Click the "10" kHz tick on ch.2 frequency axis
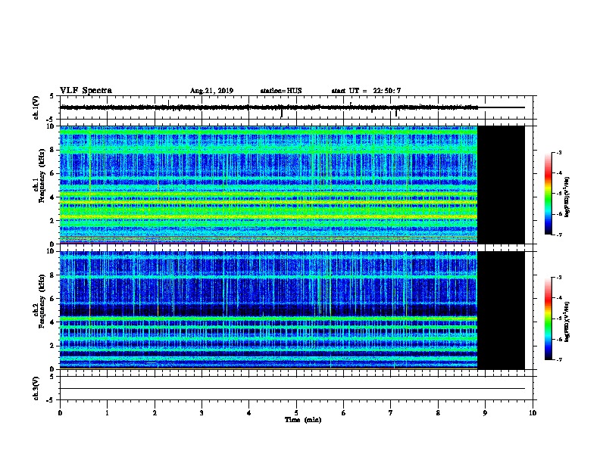 (52, 251)
